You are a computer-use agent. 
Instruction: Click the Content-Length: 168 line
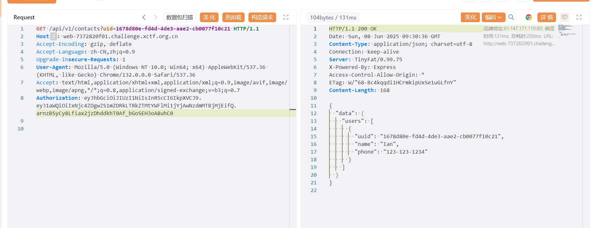point(359,90)
